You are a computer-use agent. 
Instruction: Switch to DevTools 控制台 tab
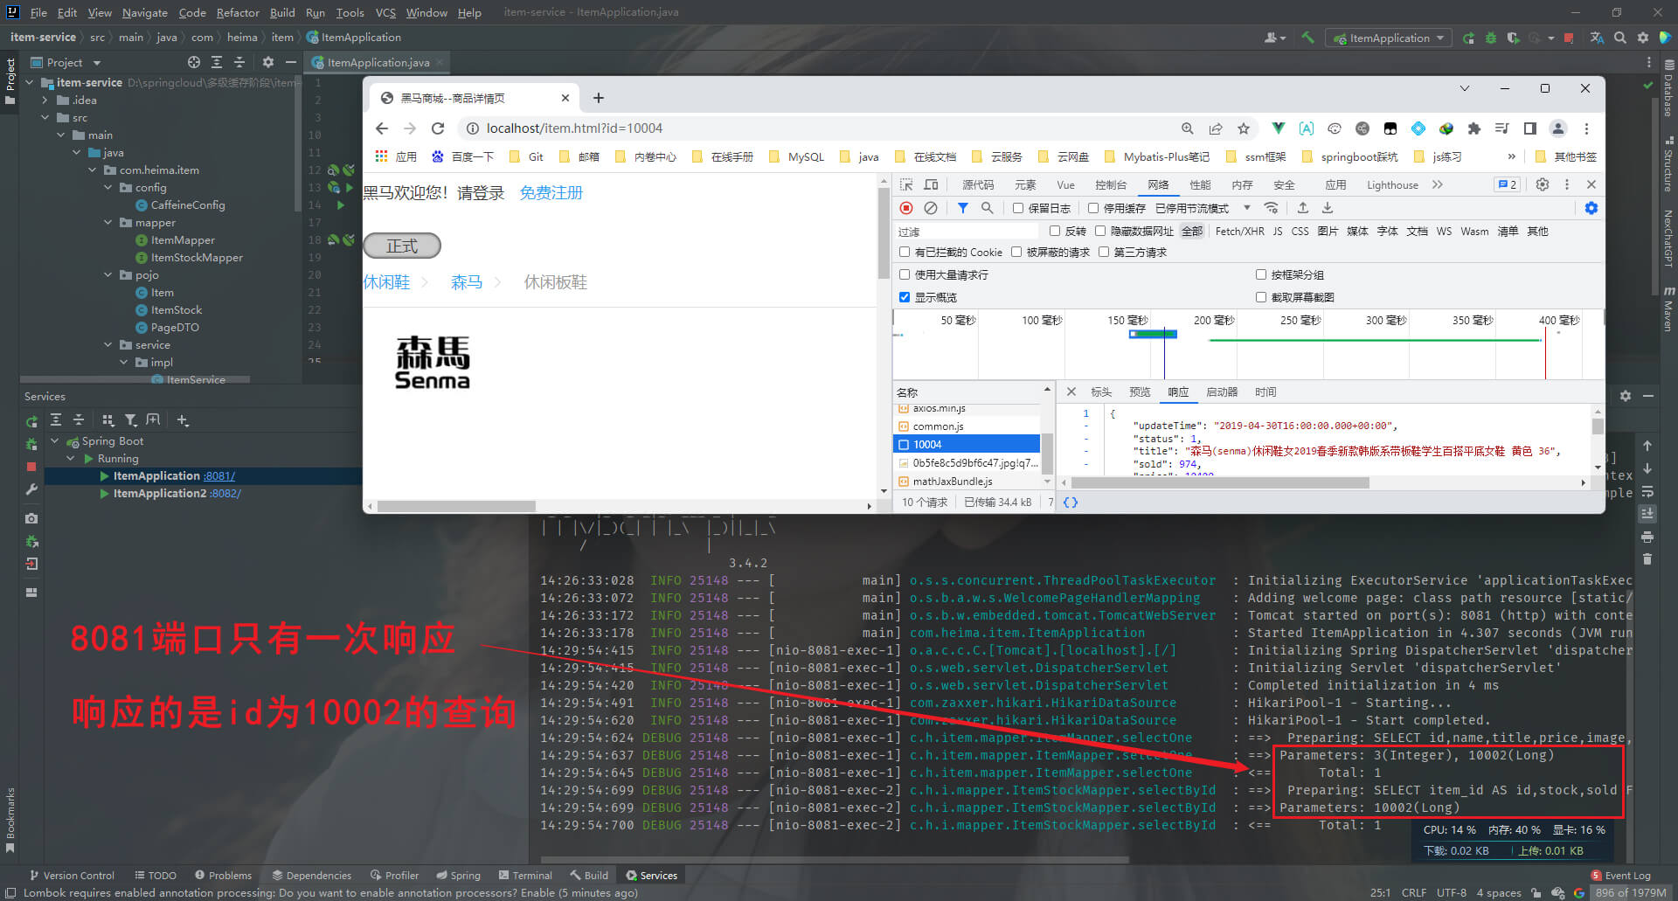pos(1111,184)
